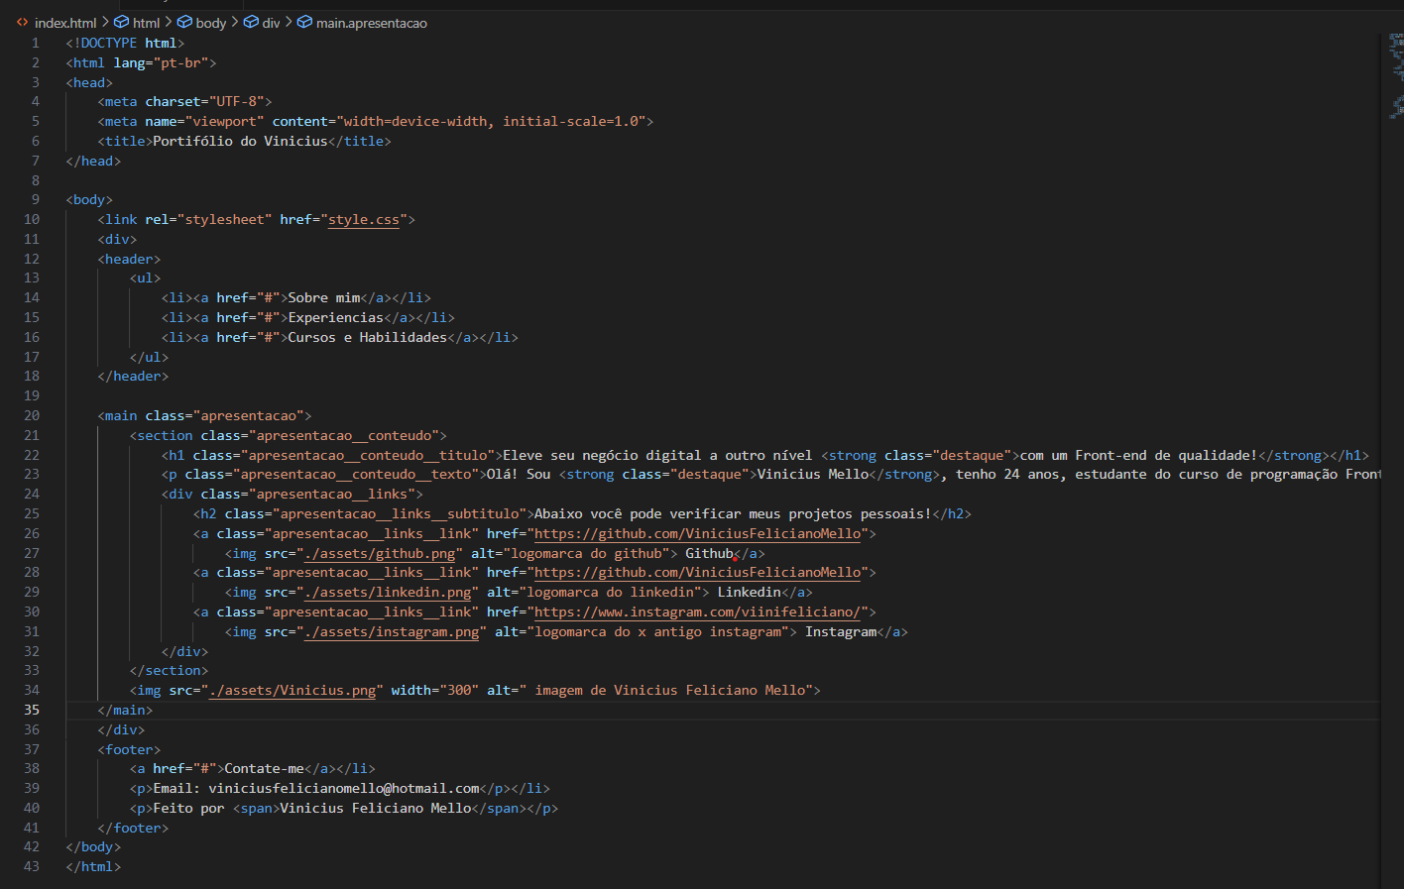The width and height of the screenshot is (1404, 889).
Task: Follow the instagram.com/viinifeliciano link
Action: pyautogui.click(x=698, y=612)
